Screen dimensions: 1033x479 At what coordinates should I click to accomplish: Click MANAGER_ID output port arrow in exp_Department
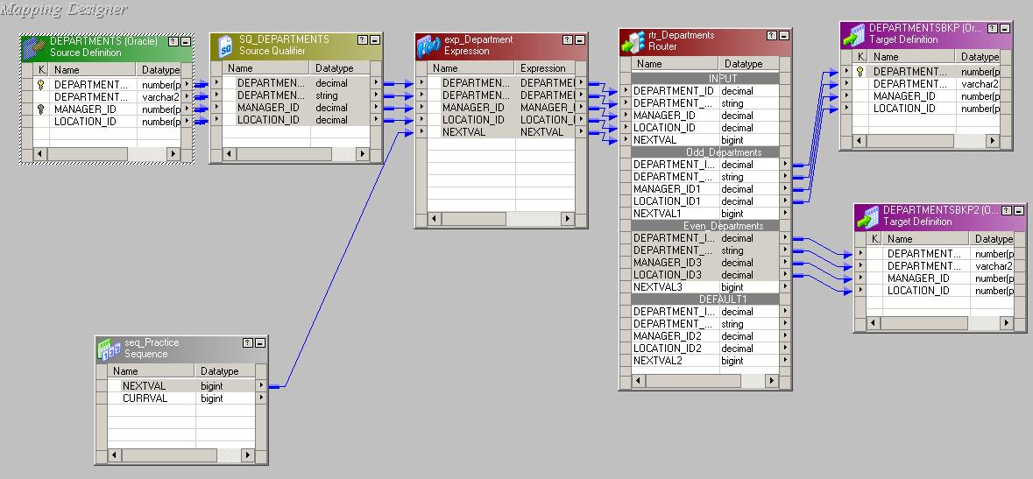(x=580, y=108)
